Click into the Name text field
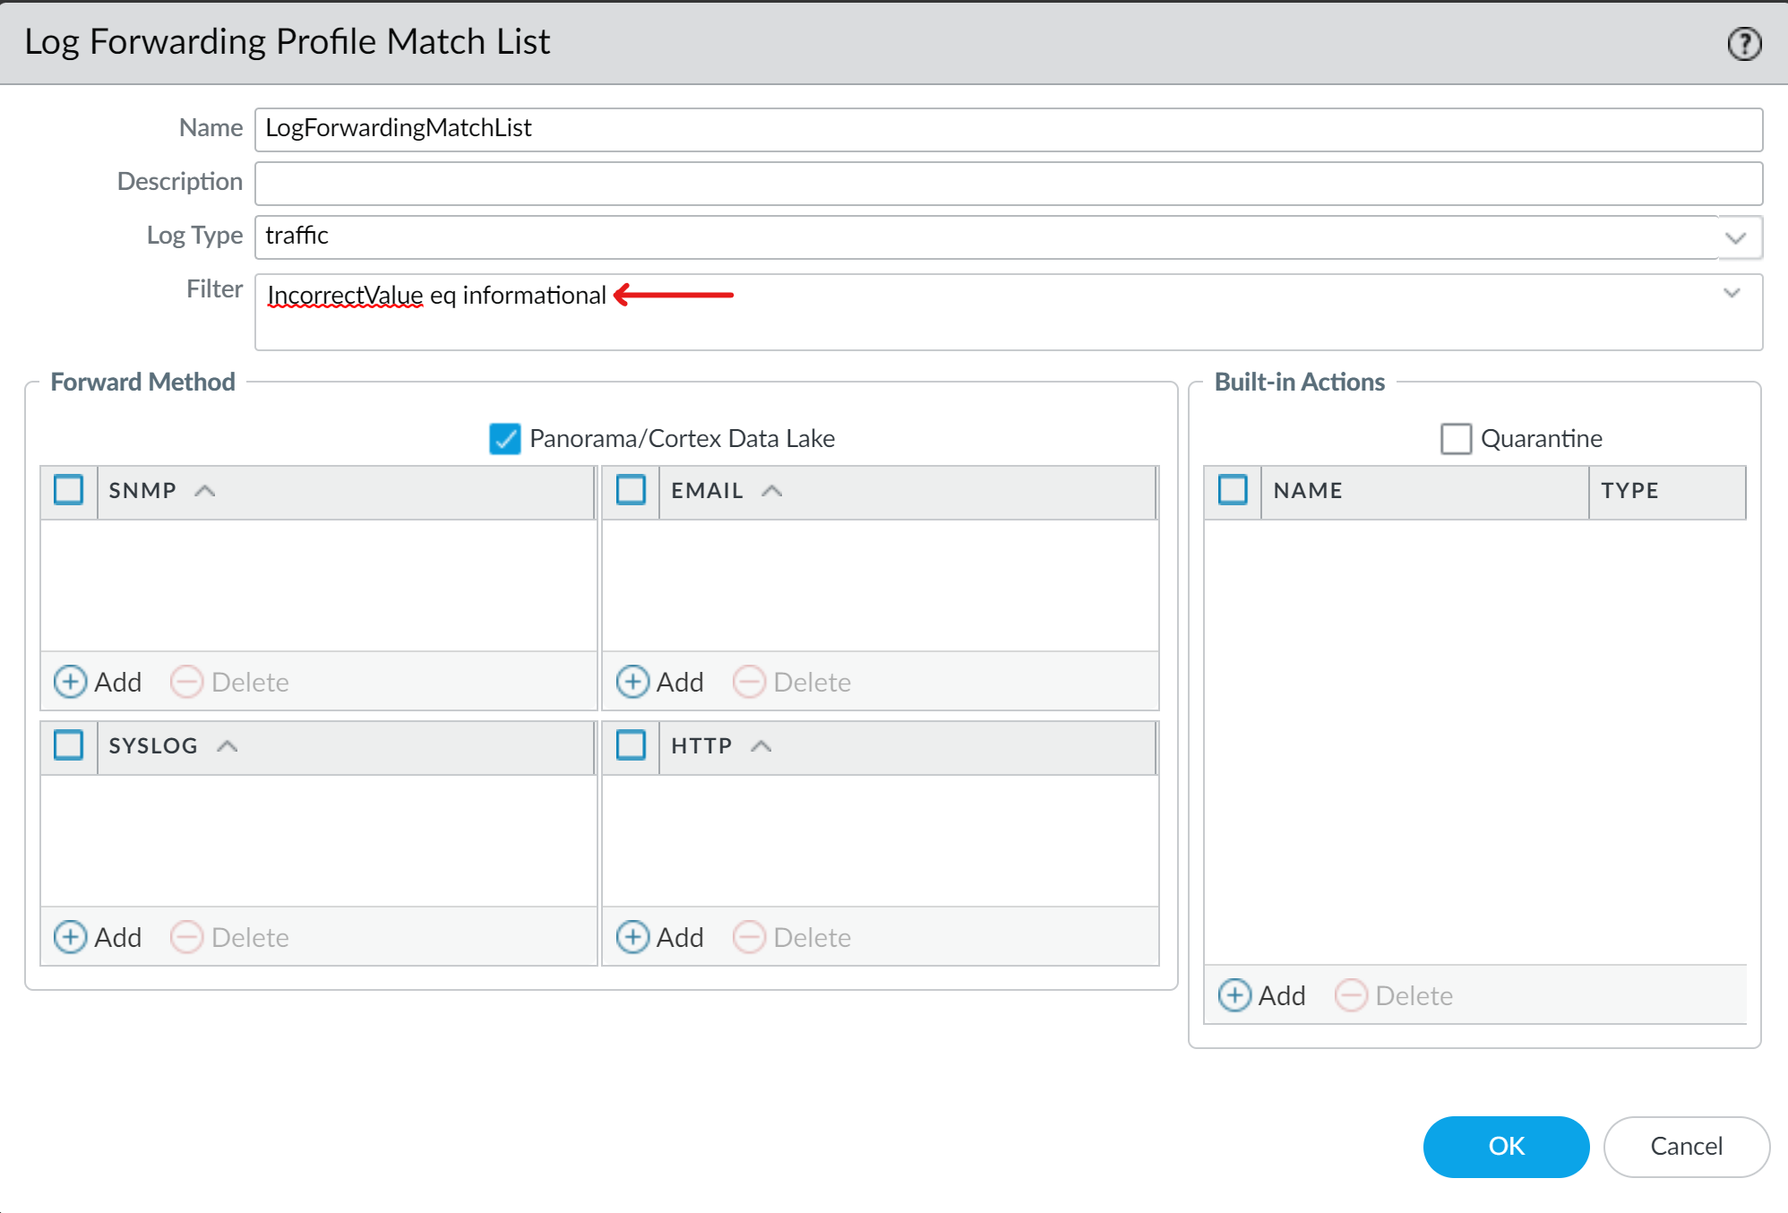1788x1213 pixels. coord(1008,129)
